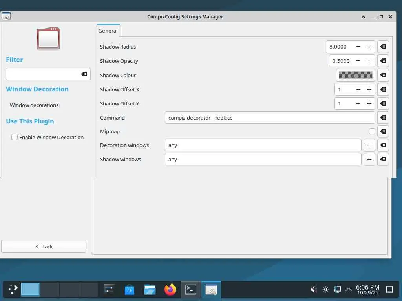
Task: Switch to virtual desktop three in pager
Action: tap(69, 290)
